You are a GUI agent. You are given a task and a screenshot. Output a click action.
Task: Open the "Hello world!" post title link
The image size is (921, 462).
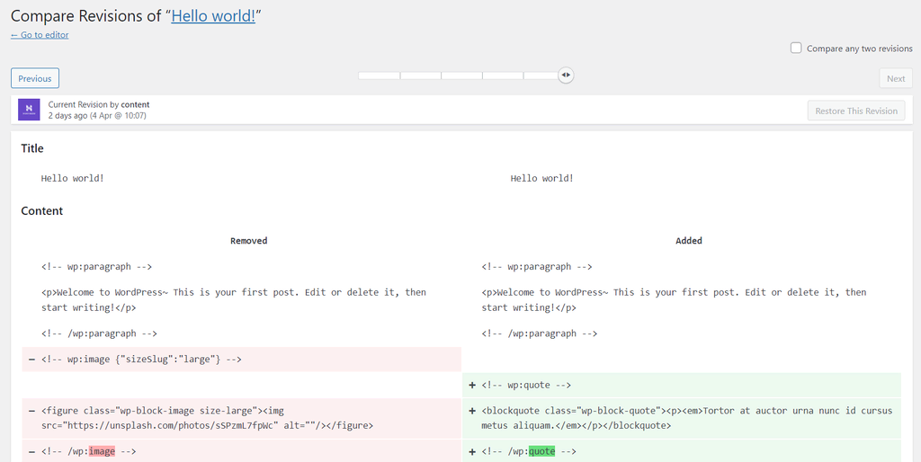pos(213,16)
